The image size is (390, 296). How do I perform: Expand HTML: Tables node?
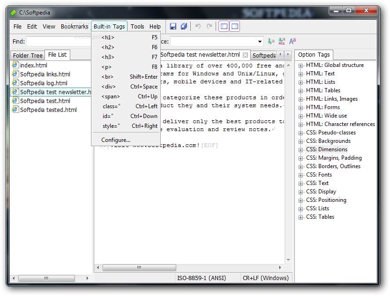point(301,91)
